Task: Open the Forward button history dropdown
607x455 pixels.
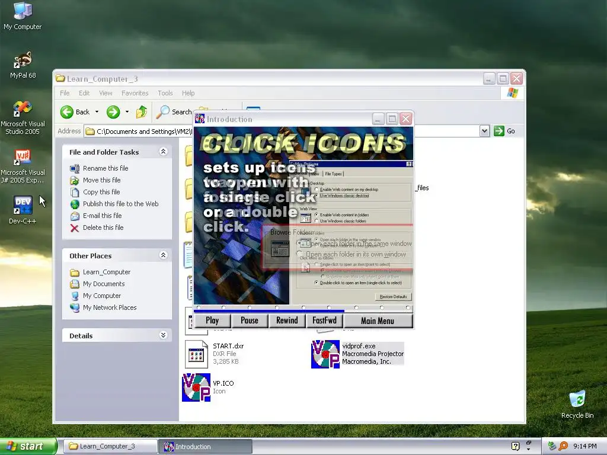Action: point(127,112)
